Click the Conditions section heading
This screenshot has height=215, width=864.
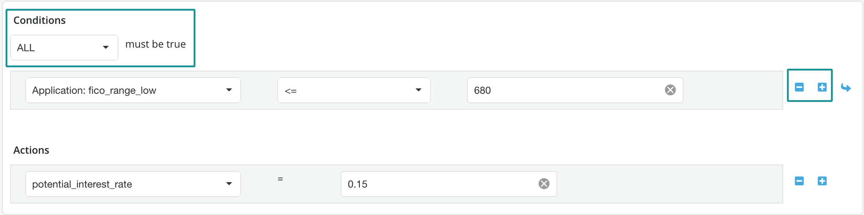point(40,20)
